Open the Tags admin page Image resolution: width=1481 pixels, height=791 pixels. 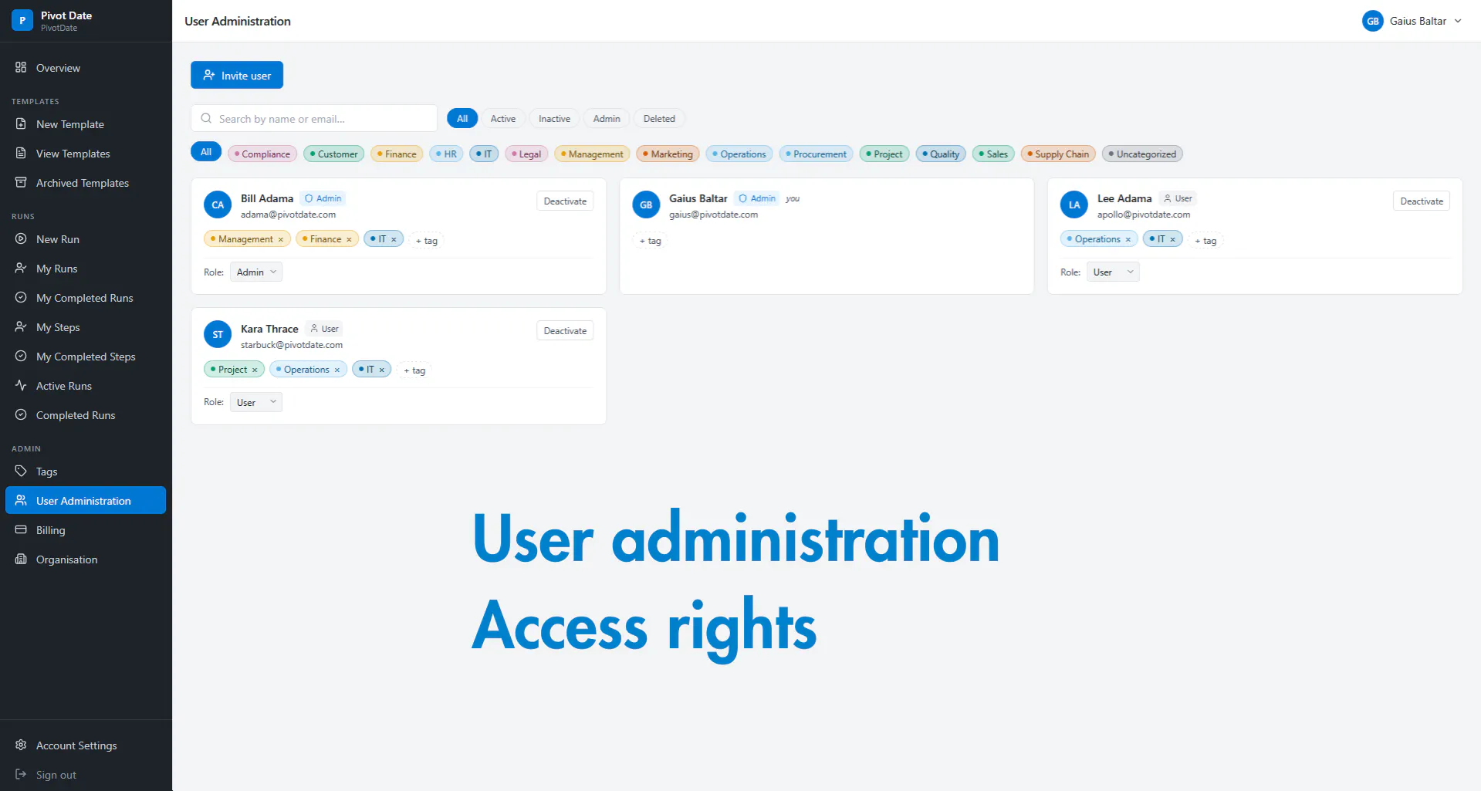(86, 471)
